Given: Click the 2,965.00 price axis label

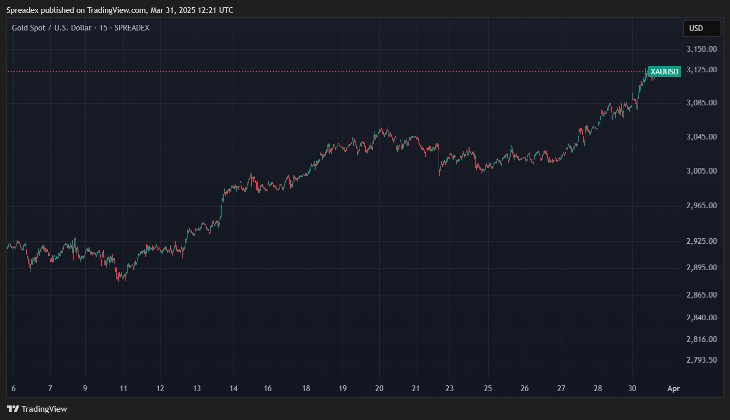Looking at the screenshot, I should pyautogui.click(x=702, y=206).
